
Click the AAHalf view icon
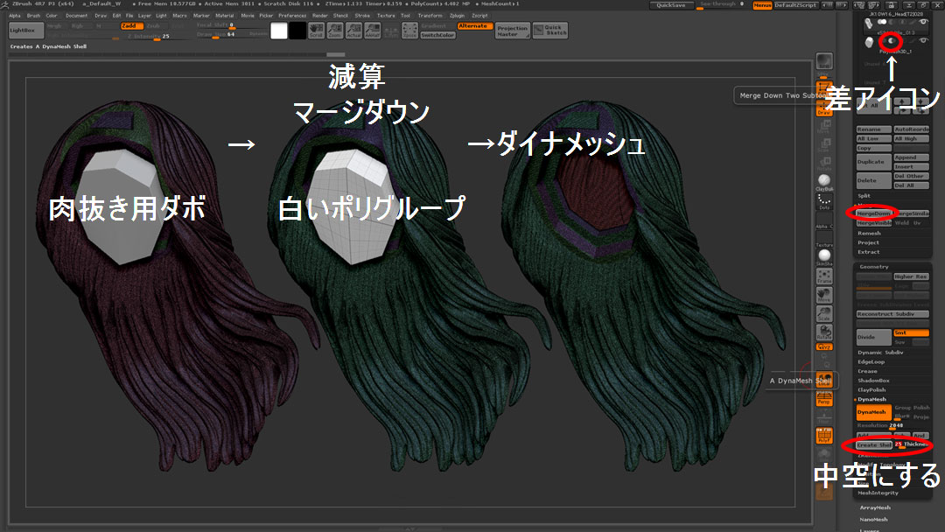[373, 31]
